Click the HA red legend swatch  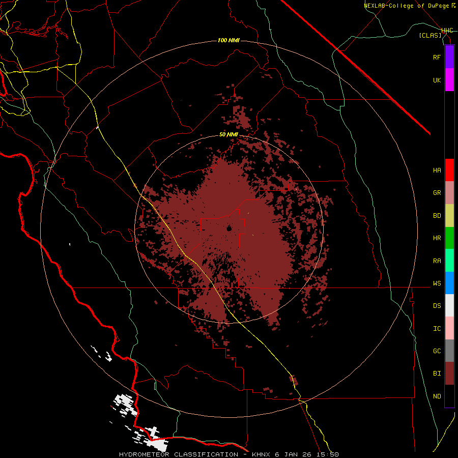point(449,170)
